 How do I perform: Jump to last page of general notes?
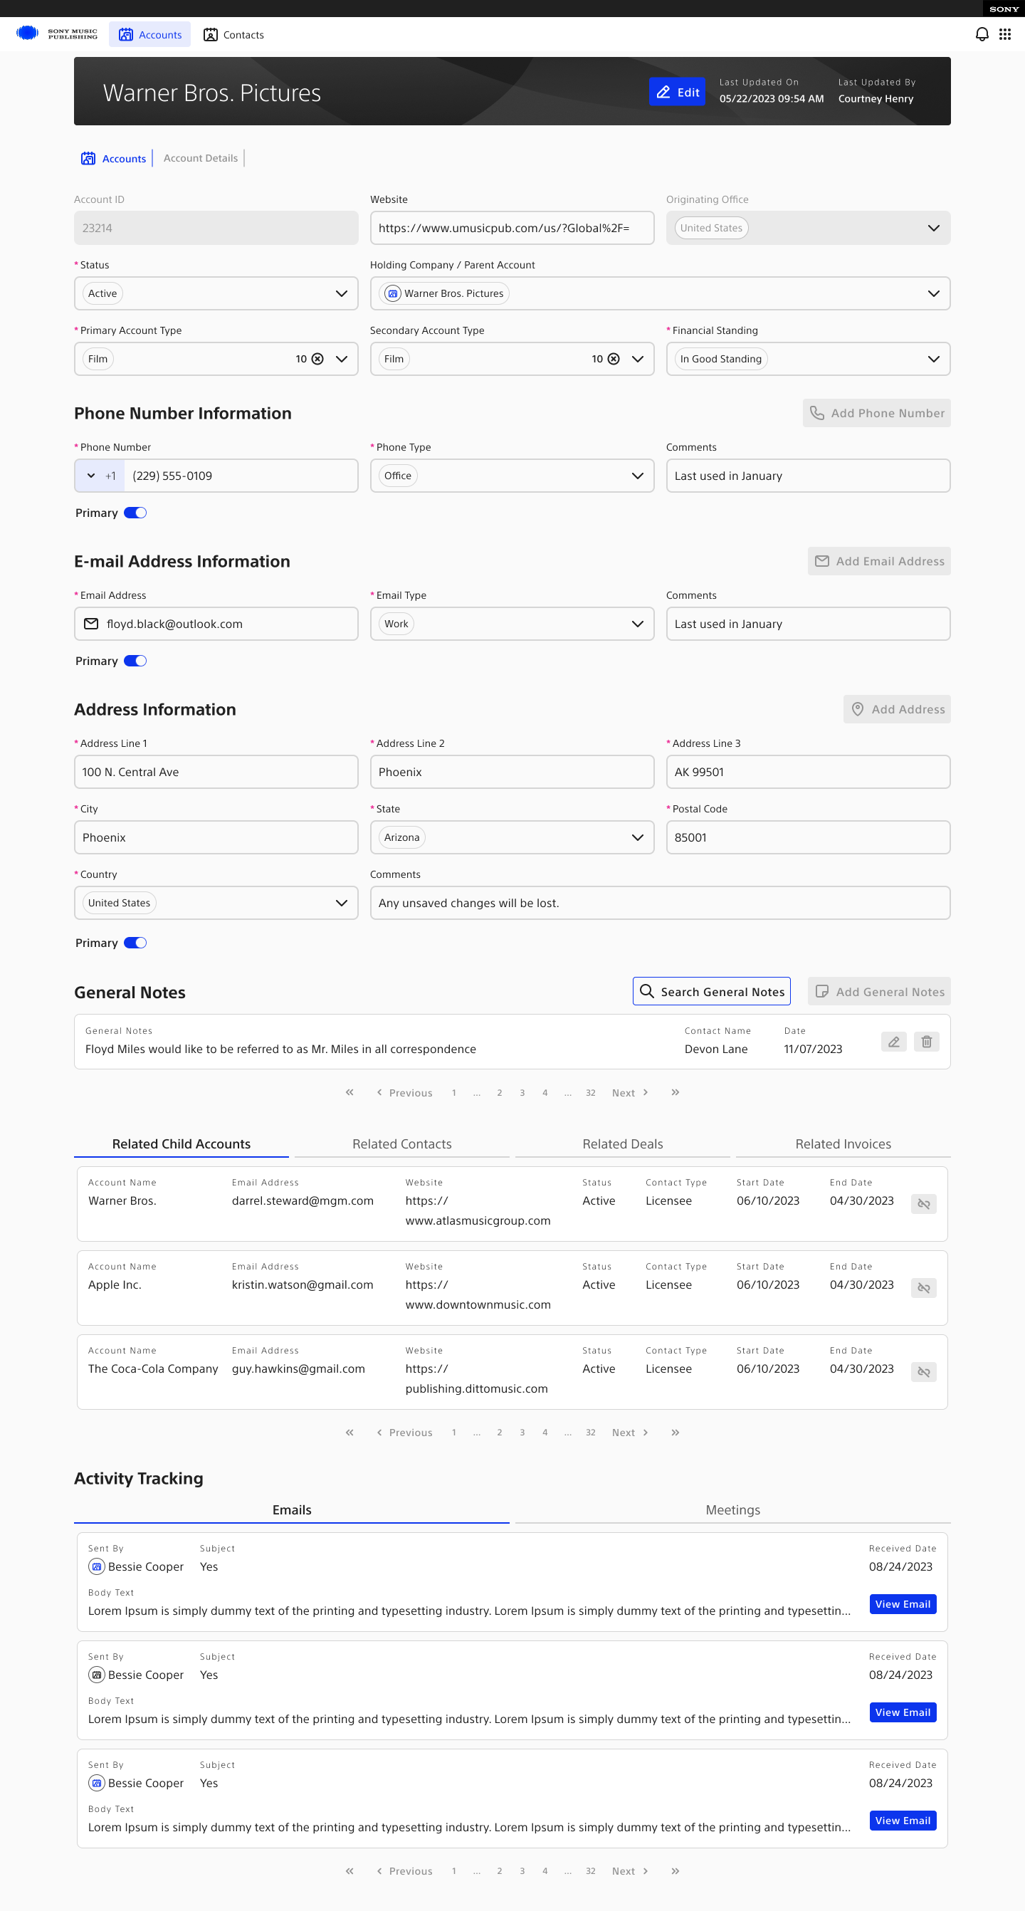click(x=675, y=1092)
